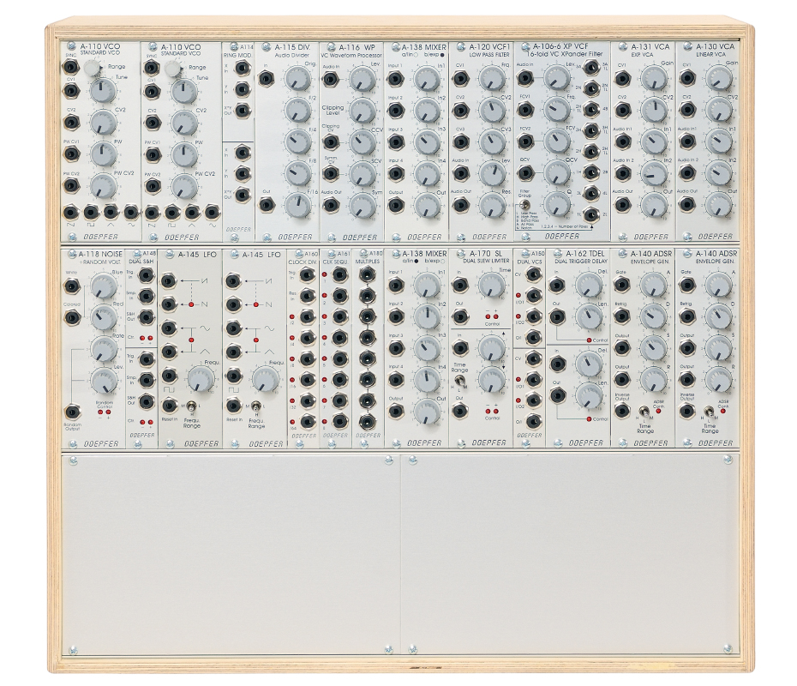
Task: Select the sawtooth output jack on leftmost A-110 VCO
Action: [70, 211]
